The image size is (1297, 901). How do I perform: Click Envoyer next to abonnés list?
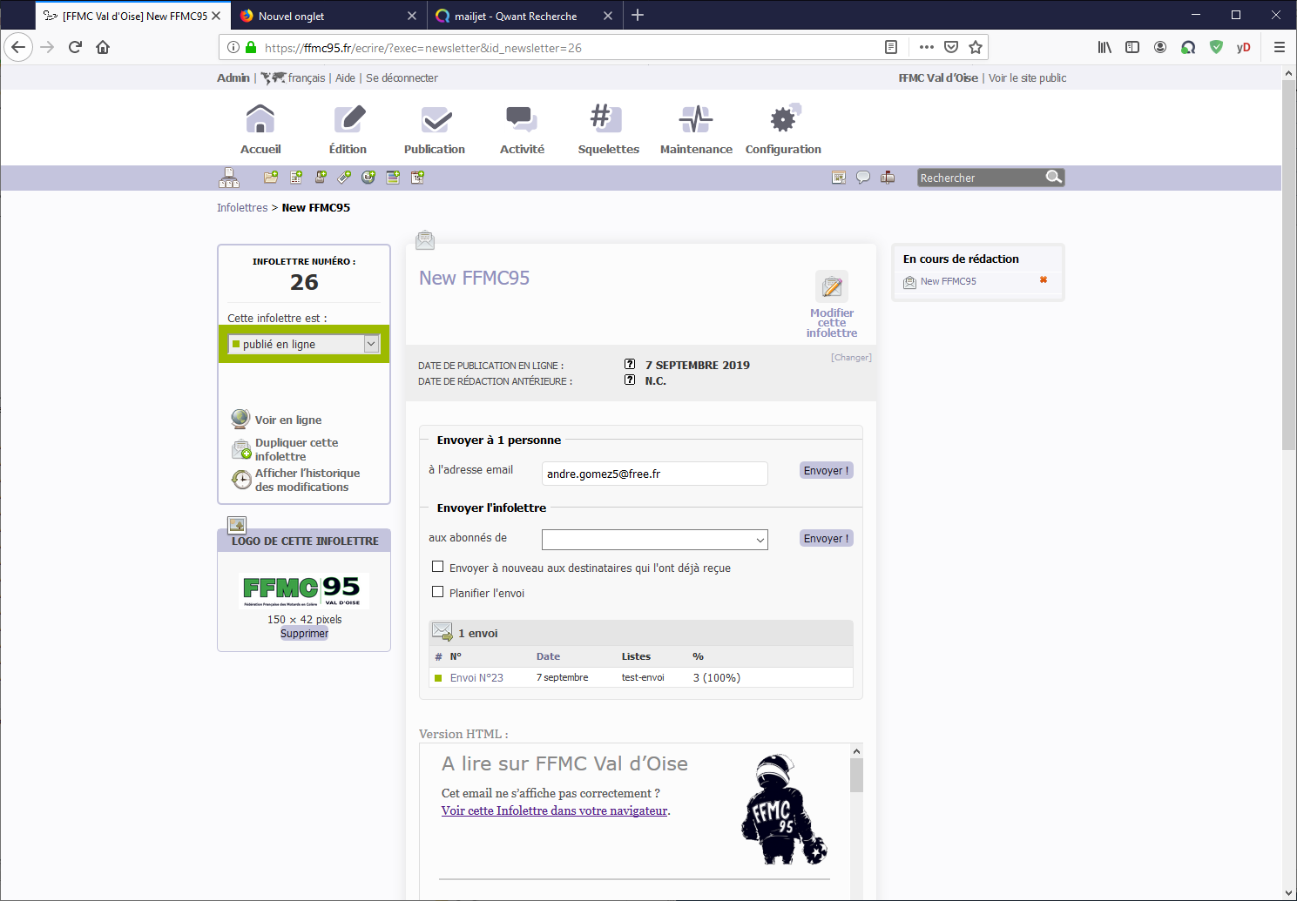826,538
